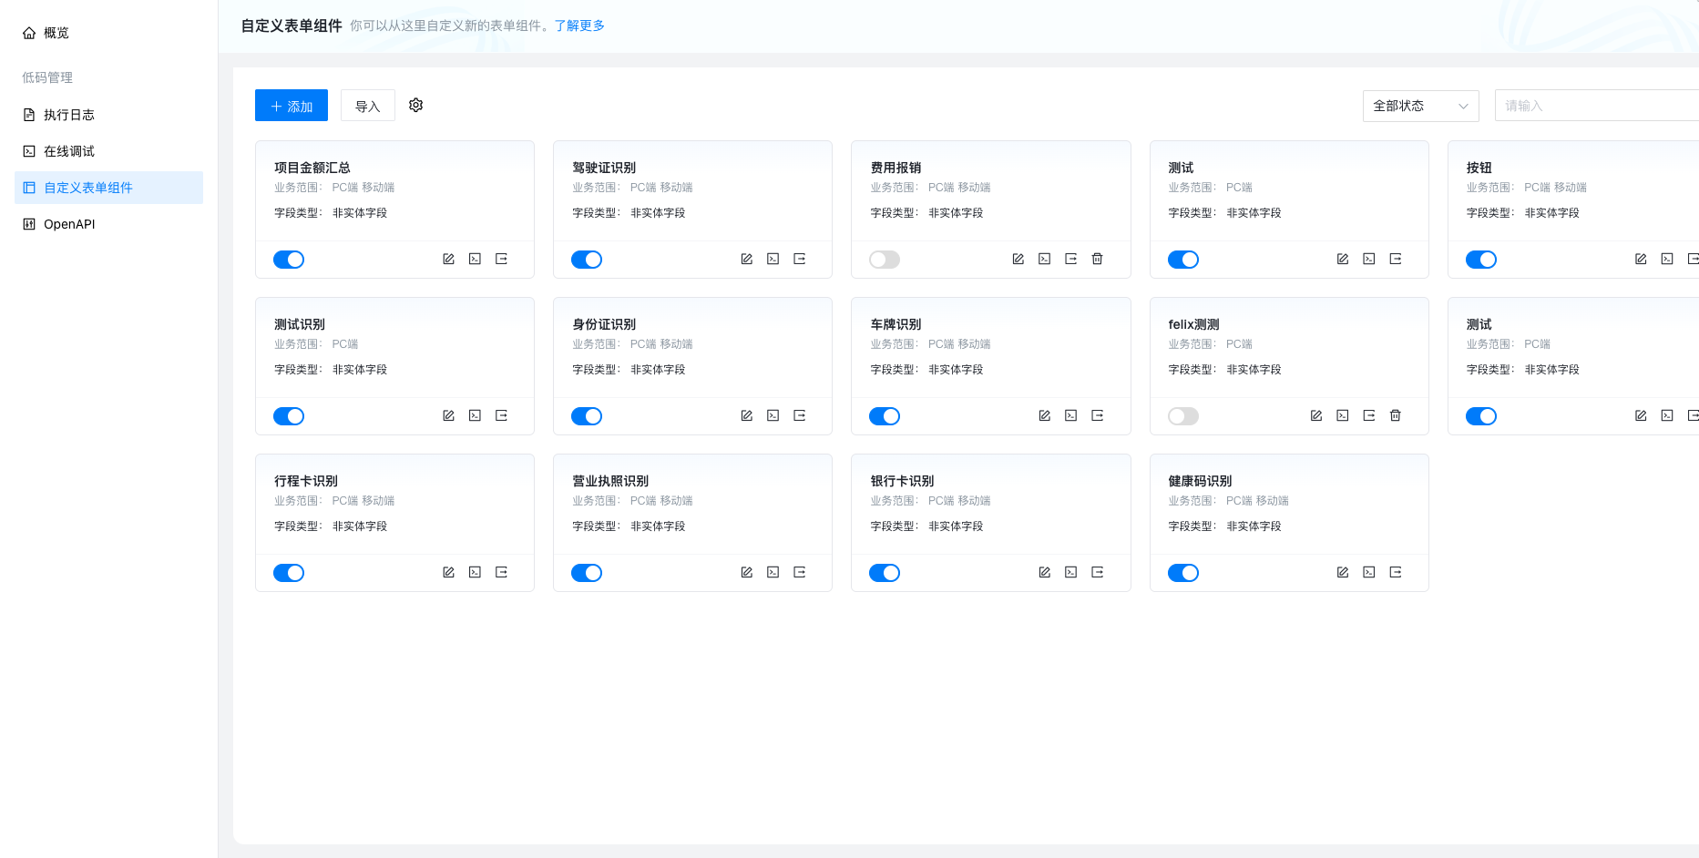The image size is (1699, 858).
Task: Toggle the 健康码识别 switch
Action: (1183, 573)
